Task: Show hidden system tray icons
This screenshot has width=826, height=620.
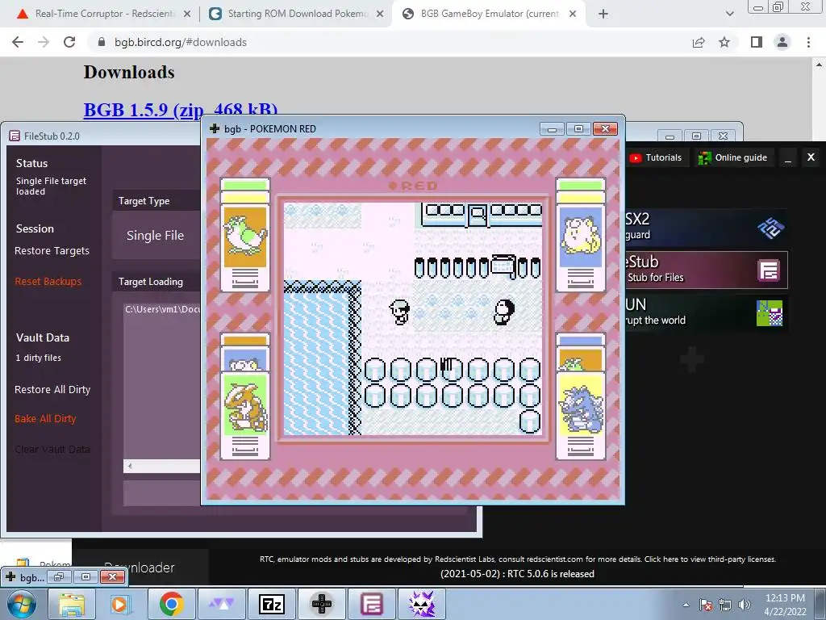Action: coord(686,605)
